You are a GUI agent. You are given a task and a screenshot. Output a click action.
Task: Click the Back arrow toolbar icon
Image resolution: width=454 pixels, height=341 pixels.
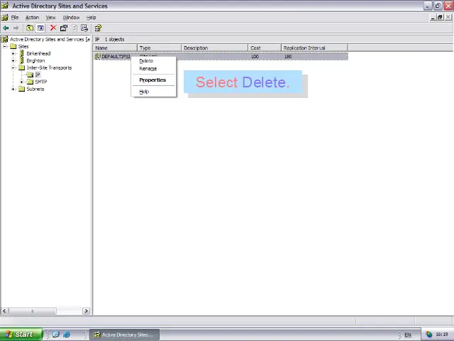click(6, 28)
